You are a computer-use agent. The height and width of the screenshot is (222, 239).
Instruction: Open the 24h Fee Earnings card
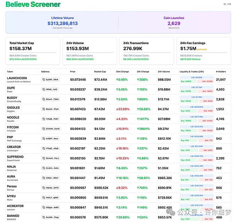[x=204, y=51]
